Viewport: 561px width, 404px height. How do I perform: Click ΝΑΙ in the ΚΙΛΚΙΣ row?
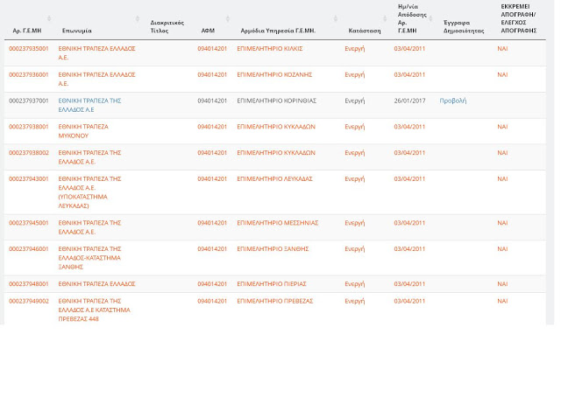[x=502, y=49]
